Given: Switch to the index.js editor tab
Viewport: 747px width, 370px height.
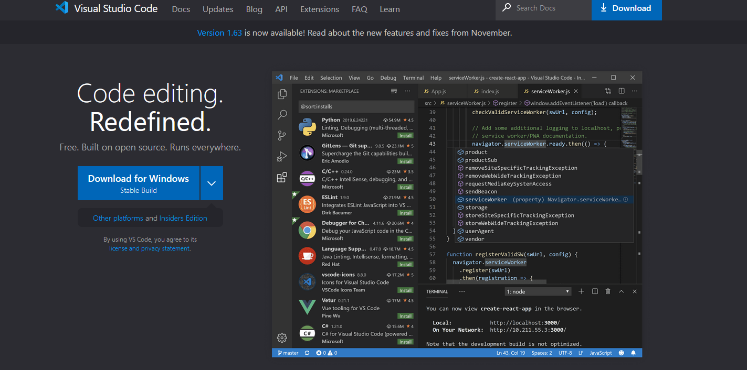Looking at the screenshot, I should 489,91.
